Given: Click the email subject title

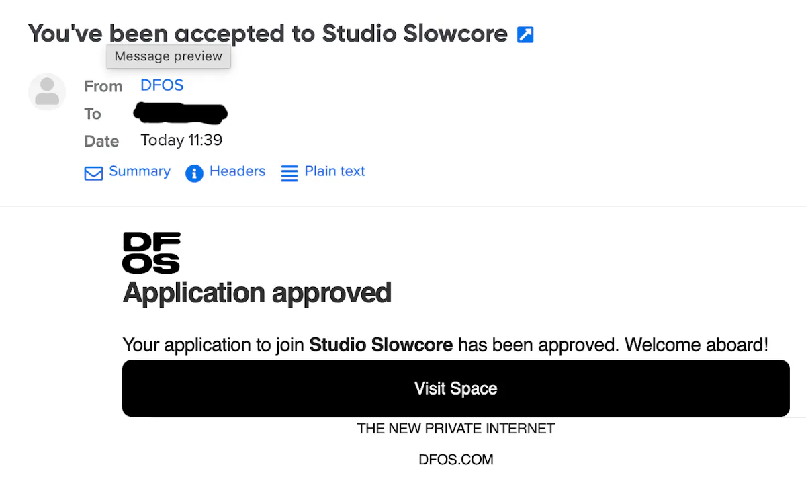Looking at the screenshot, I should (x=268, y=34).
